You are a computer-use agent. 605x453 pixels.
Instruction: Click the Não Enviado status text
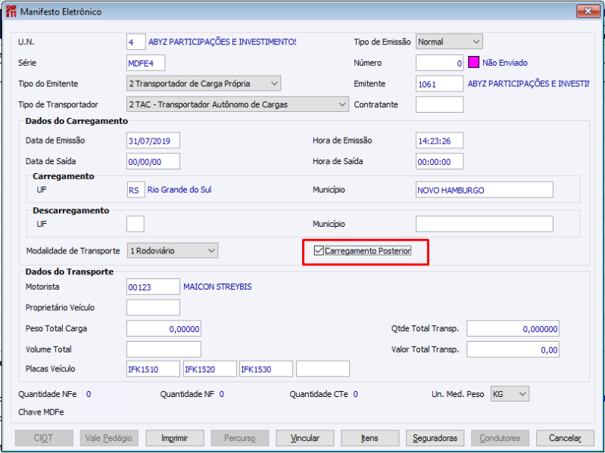point(505,63)
